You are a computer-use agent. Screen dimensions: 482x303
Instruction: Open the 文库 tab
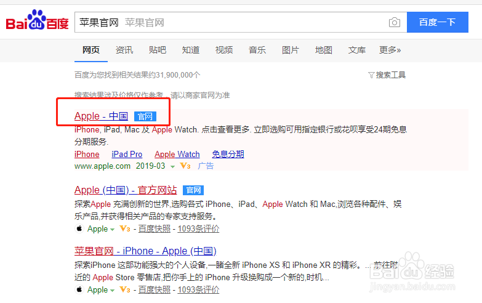[x=356, y=50]
